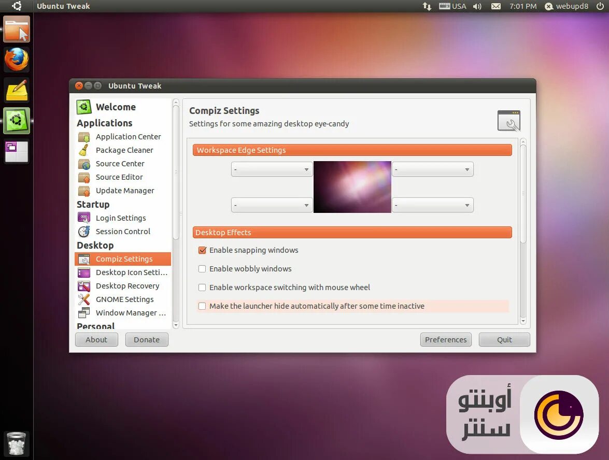Viewport: 609px width, 460px height.
Task: Open top-left workspace edge dropdown
Action: coord(272,169)
